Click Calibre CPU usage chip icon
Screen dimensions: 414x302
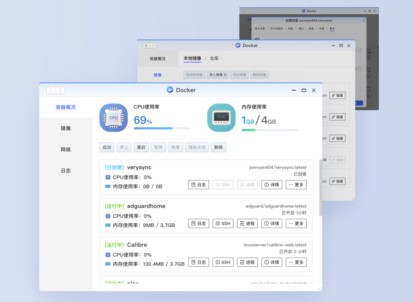click(108, 255)
